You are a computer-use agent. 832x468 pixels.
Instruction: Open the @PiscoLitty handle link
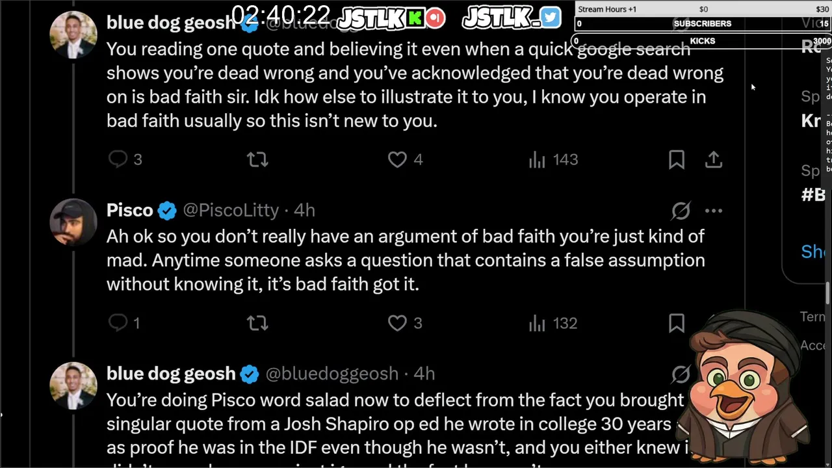[231, 211]
